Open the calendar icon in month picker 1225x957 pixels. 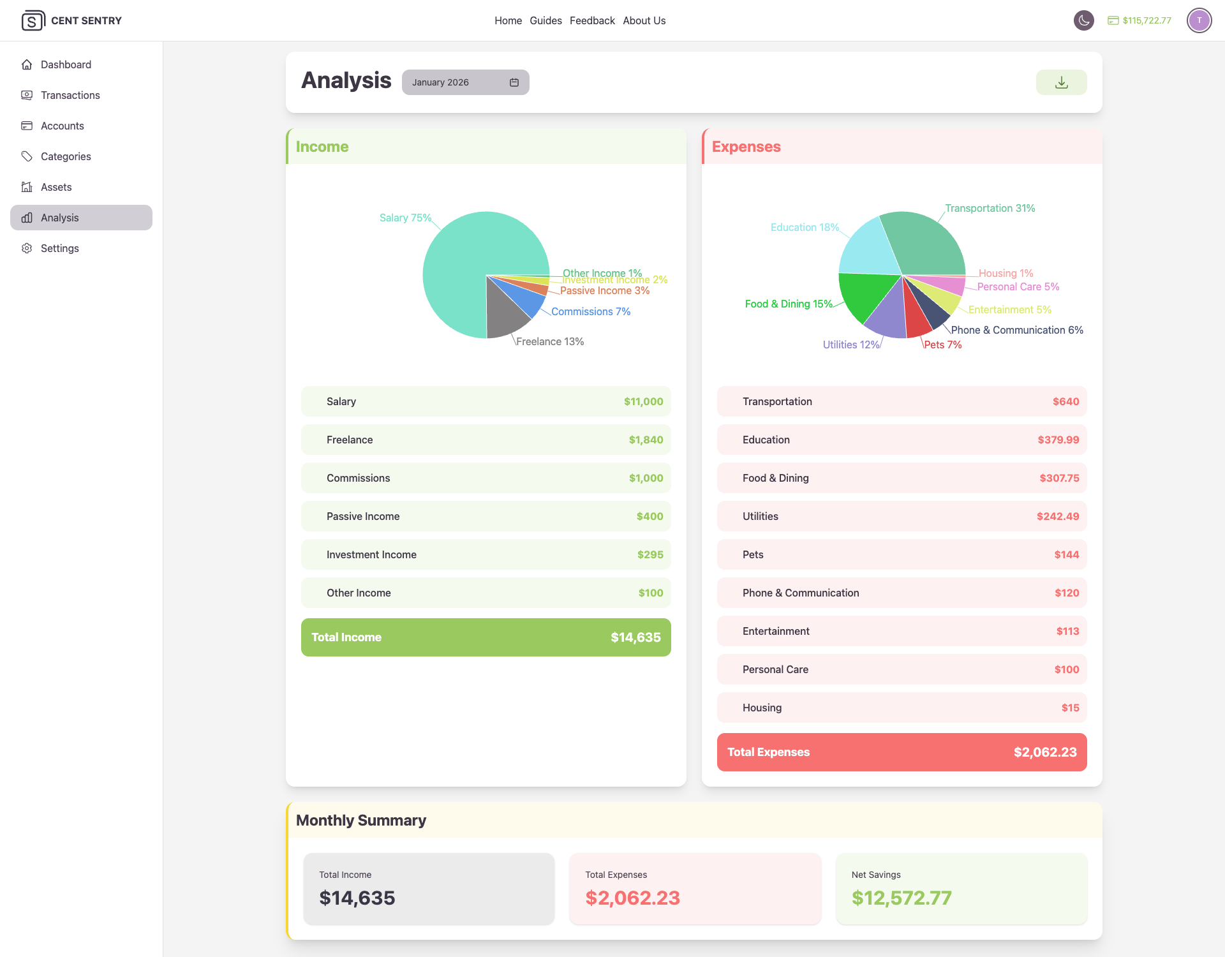pyautogui.click(x=514, y=82)
